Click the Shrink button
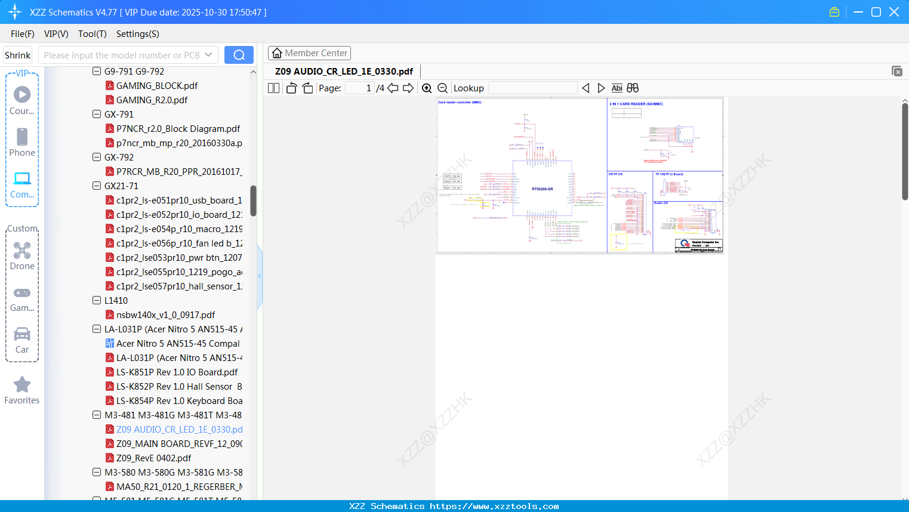The height and width of the screenshot is (512, 909). [17, 55]
